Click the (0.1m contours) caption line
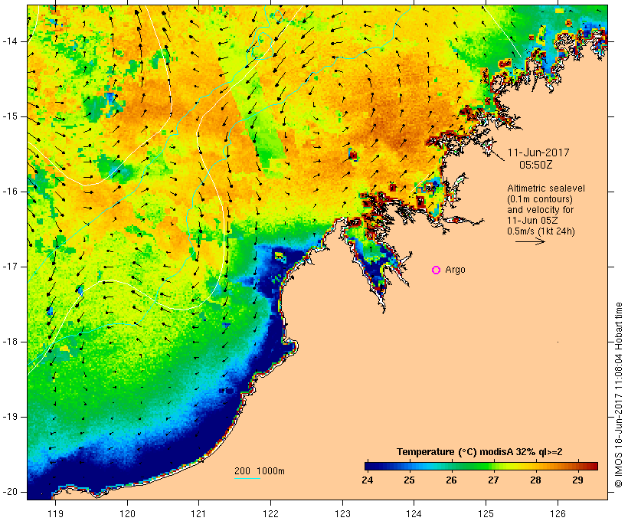Image resolution: width=628 pixels, height=521 pixels. 540,199
